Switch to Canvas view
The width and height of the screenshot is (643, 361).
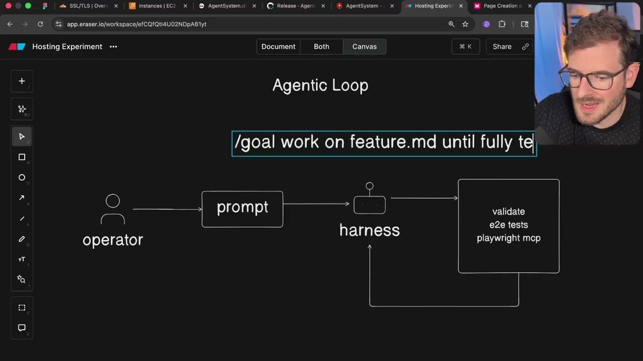[x=365, y=47]
